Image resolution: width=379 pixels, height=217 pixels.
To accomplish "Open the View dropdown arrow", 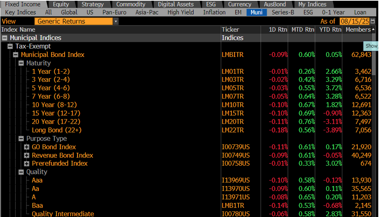I will click(116, 22).
